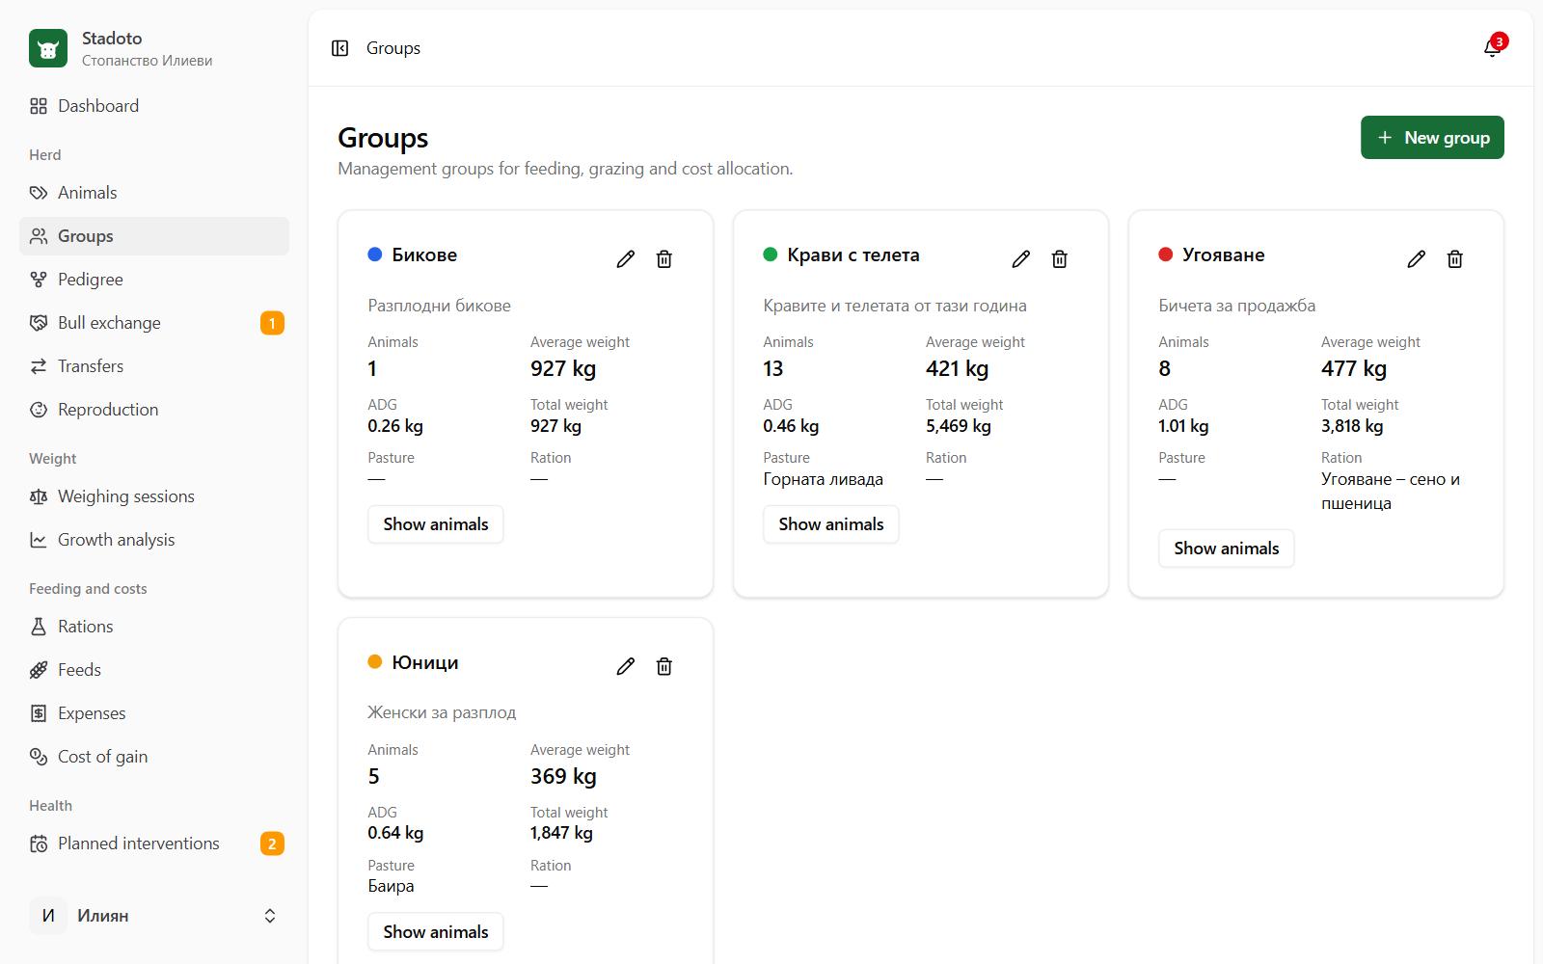Expand the Илиян user account switcher
This screenshot has width=1543, height=964.
click(154, 916)
